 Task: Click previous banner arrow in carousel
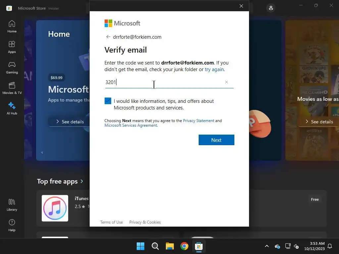tap(42, 153)
